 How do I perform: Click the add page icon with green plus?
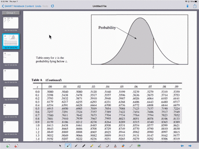pyautogui.click(x=8, y=146)
